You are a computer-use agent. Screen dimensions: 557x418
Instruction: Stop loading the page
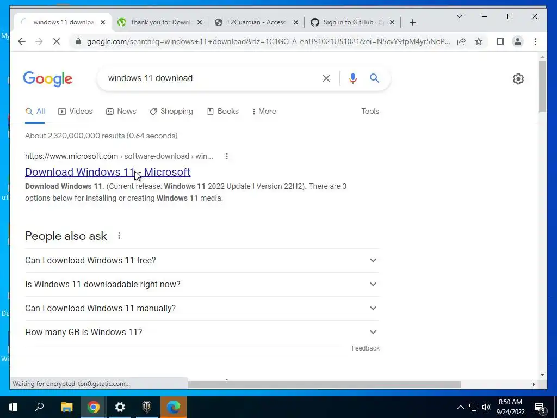coord(57,41)
